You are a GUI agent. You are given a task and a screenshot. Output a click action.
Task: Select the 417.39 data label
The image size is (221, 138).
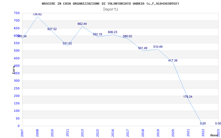[x=173, y=60]
